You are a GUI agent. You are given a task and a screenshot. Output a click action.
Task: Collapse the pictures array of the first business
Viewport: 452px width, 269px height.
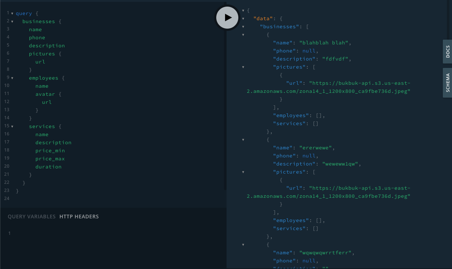[x=243, y=67]
